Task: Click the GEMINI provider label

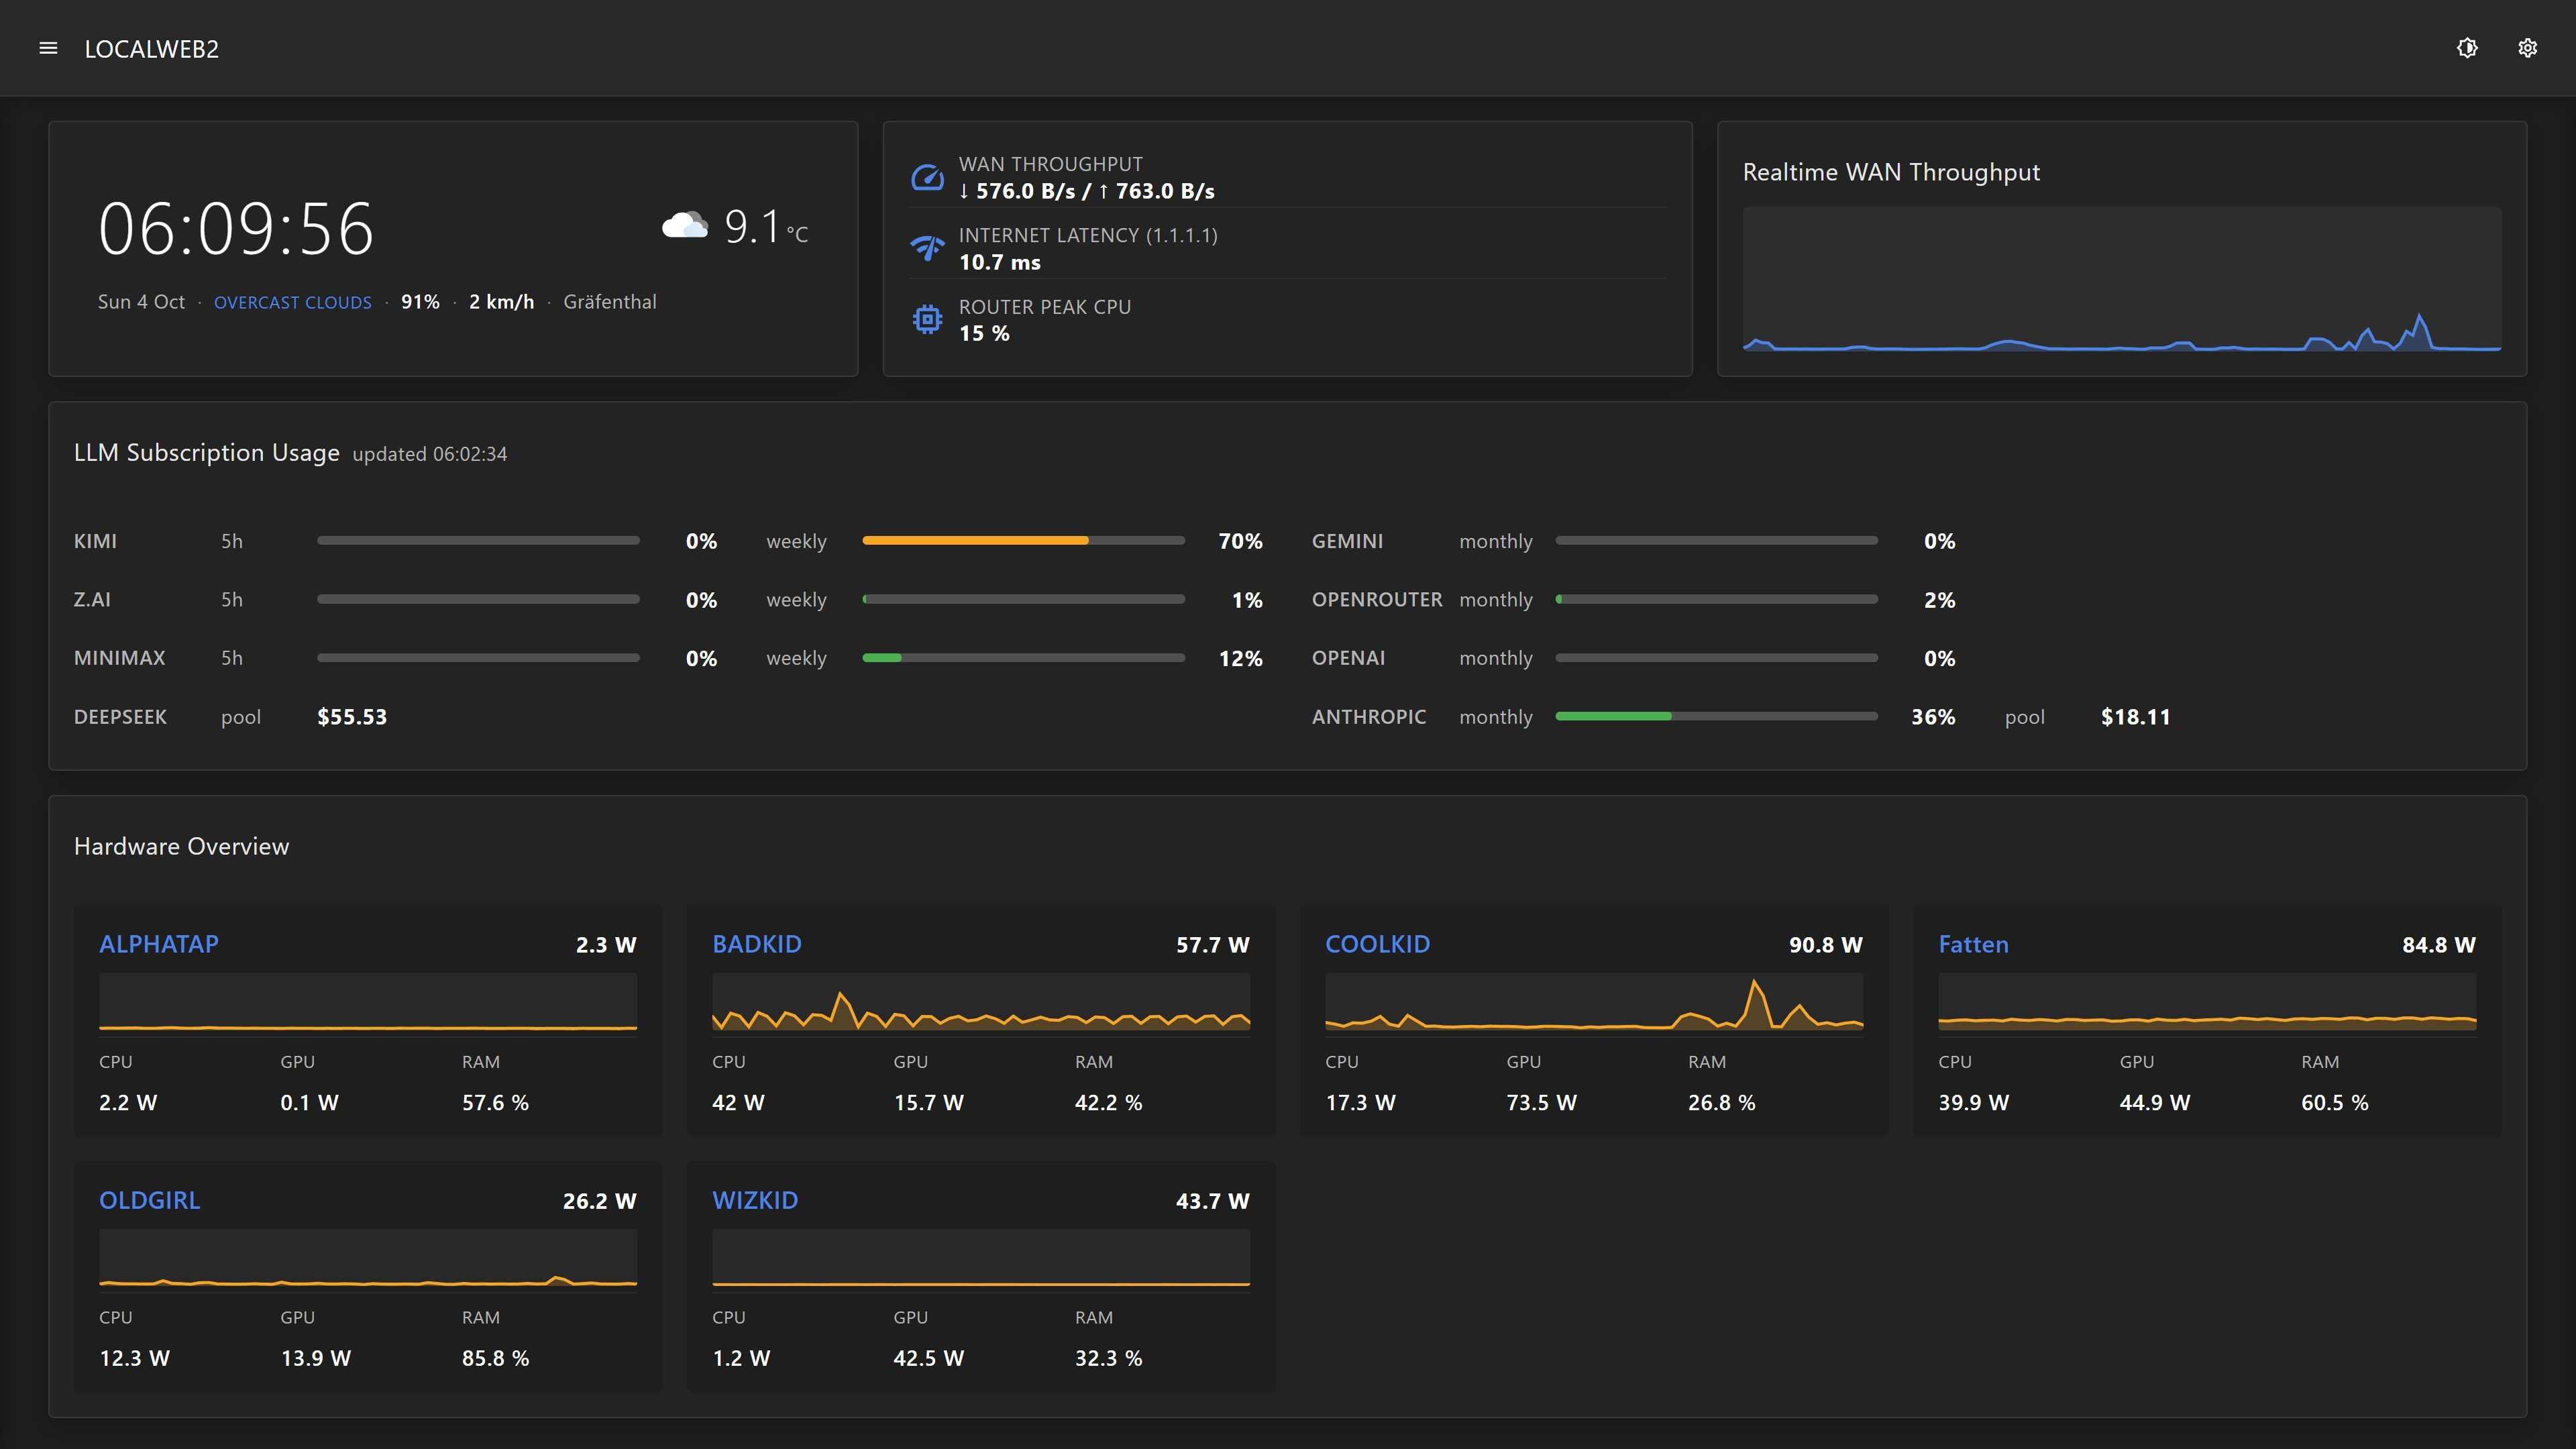Action: (1347, 541)
